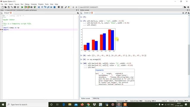
Task: Change to the parent directory
Action: pos(188,7)
